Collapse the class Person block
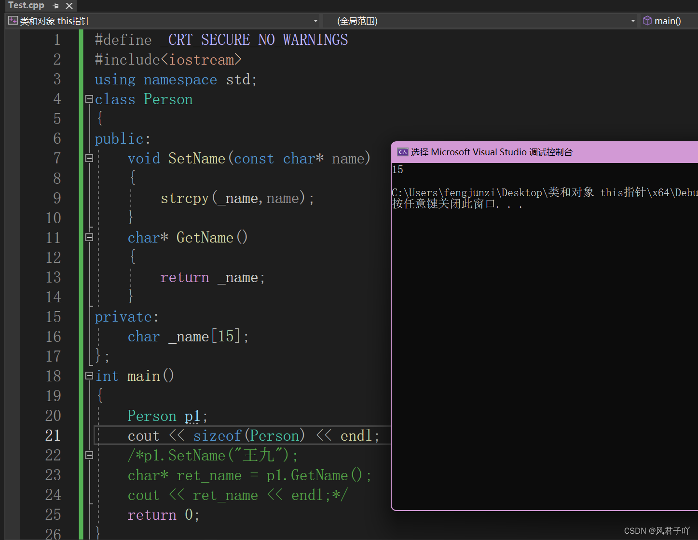Screen dimensions: 698x540 89,99
